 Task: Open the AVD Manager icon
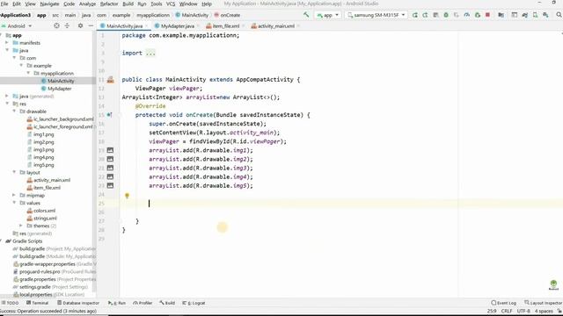535,15
